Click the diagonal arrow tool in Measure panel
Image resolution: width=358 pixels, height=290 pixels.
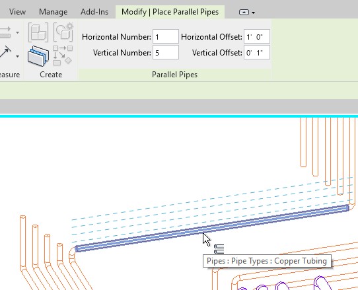5,52
